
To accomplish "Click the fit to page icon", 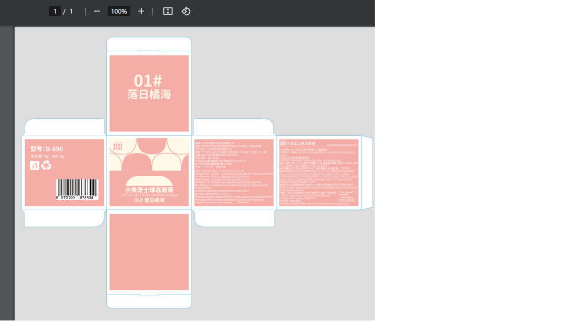I will click(x=168, y=11).
